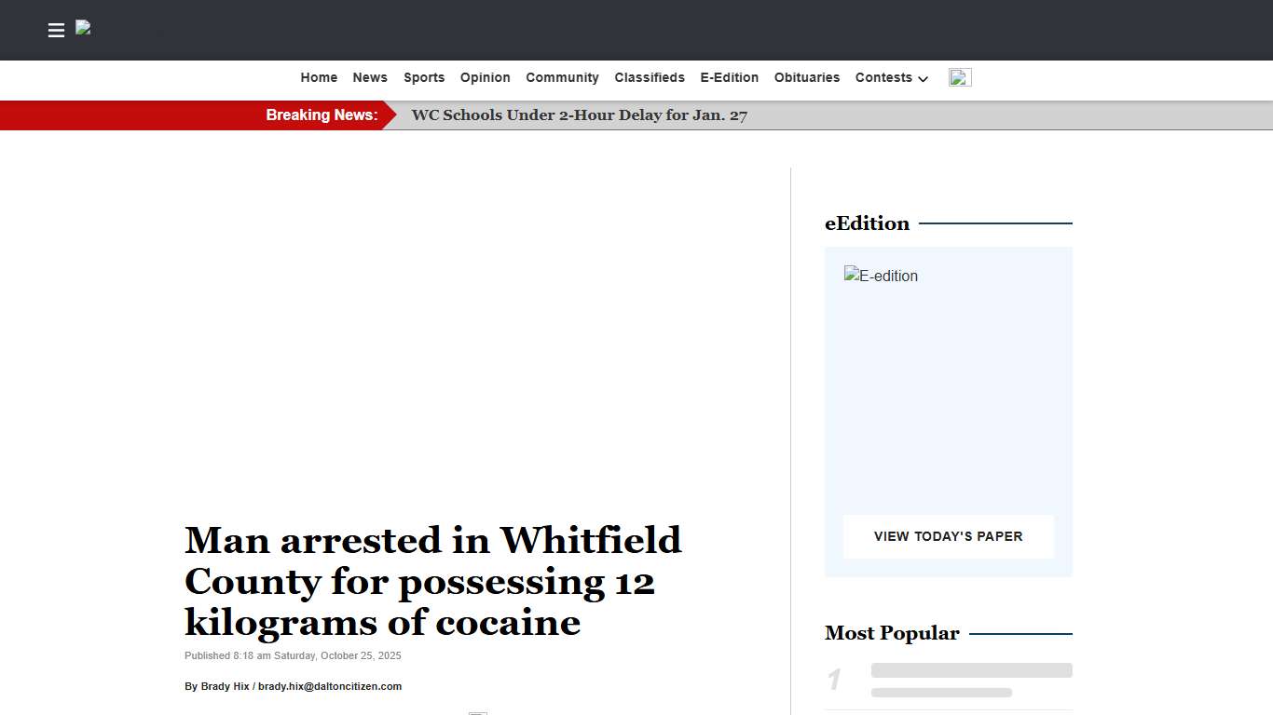Select the red Breaking News label
The height and width of the screenshot is (715, 1273).
point(322,115)
